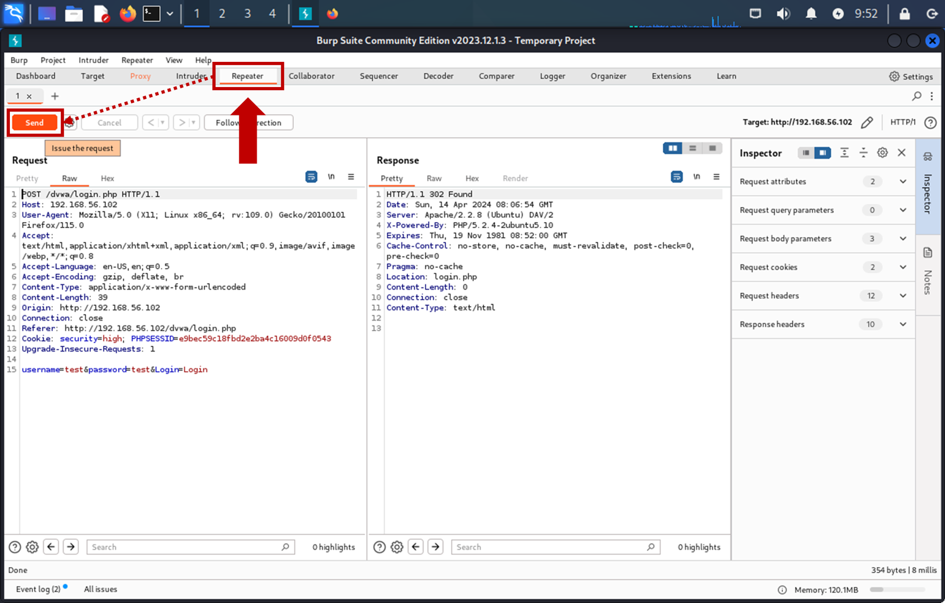
Task: Open the Extensions tab
Action: click(671, 76)
